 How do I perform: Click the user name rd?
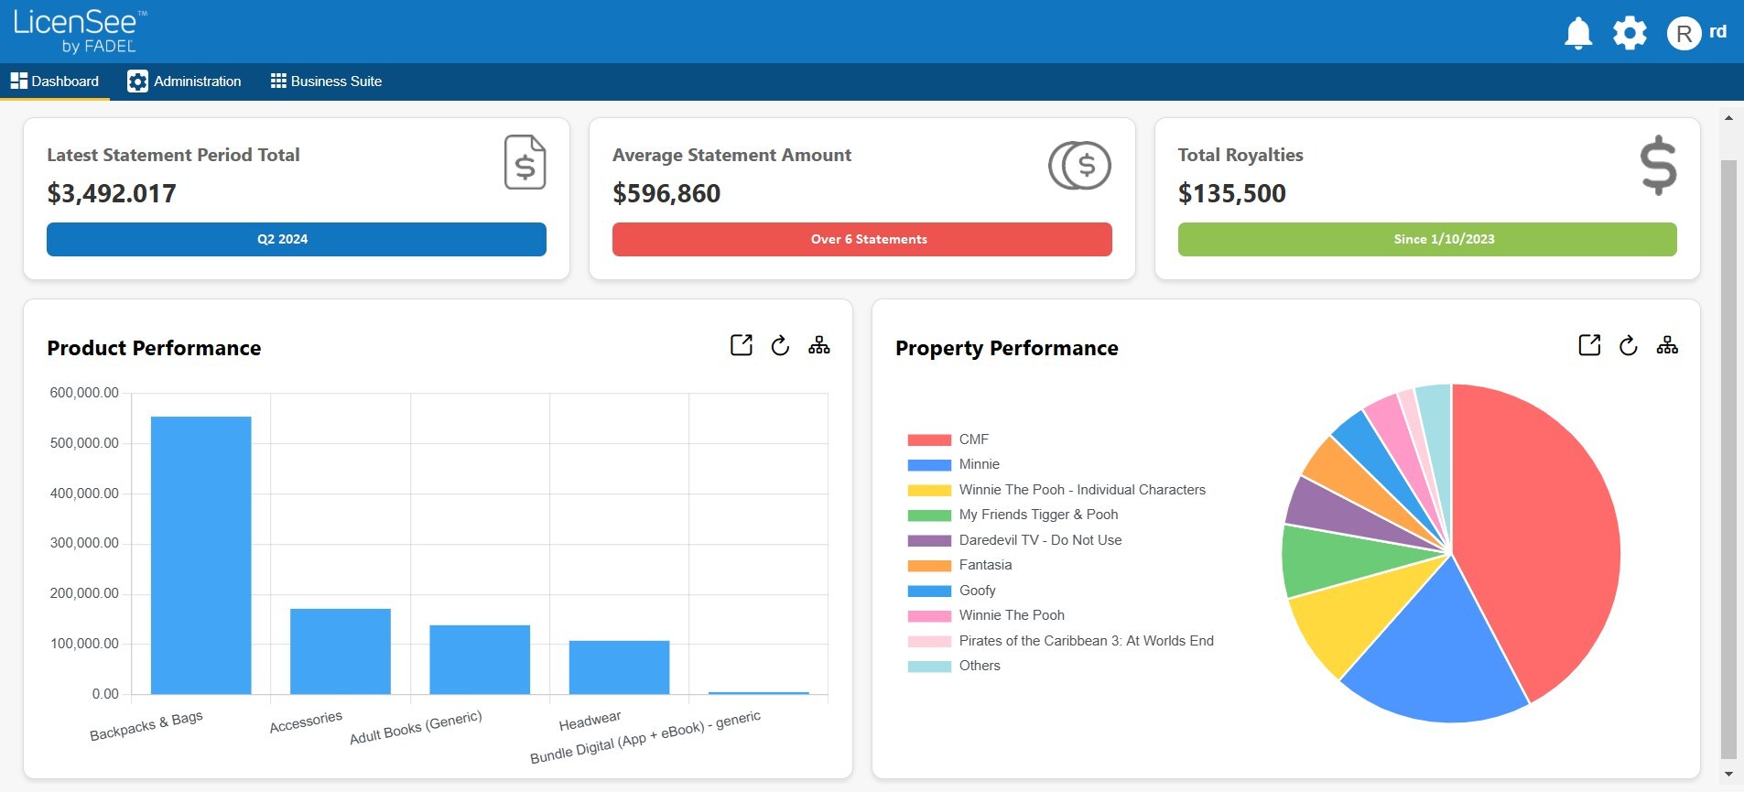point(1718,31)
